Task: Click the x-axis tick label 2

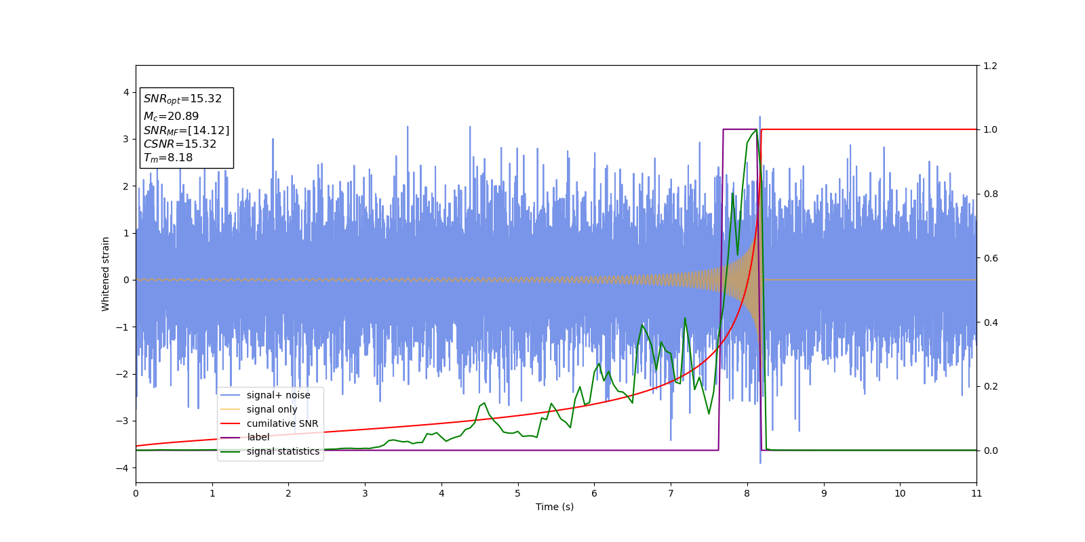Action: tap(288, 493)
